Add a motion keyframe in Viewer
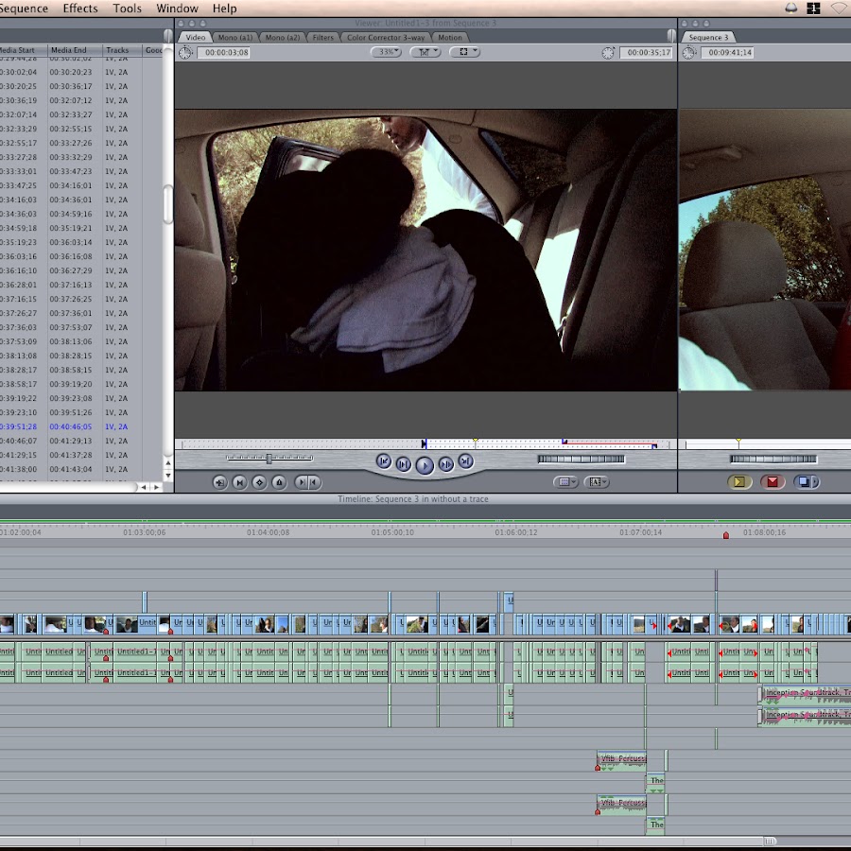 [x=259, y=482]
